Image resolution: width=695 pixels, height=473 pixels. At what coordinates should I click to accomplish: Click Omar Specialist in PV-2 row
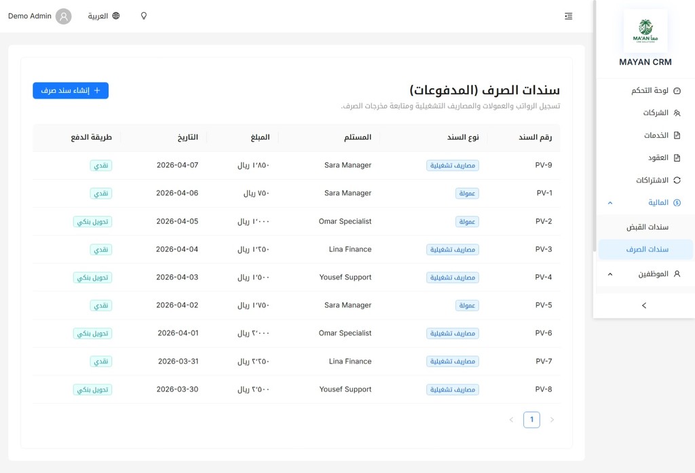point(345,221)
